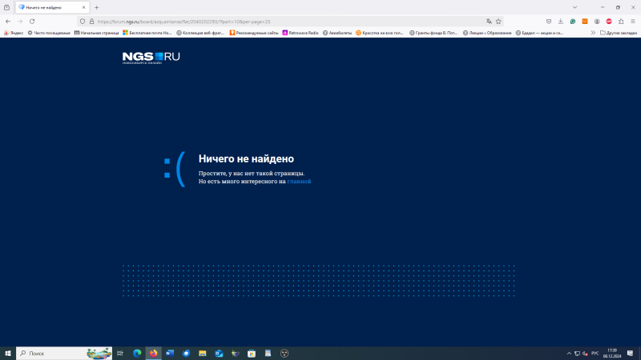Bookmark this page with star icon
The width and height of the screenshot is (641, 360).
(498, 21)
